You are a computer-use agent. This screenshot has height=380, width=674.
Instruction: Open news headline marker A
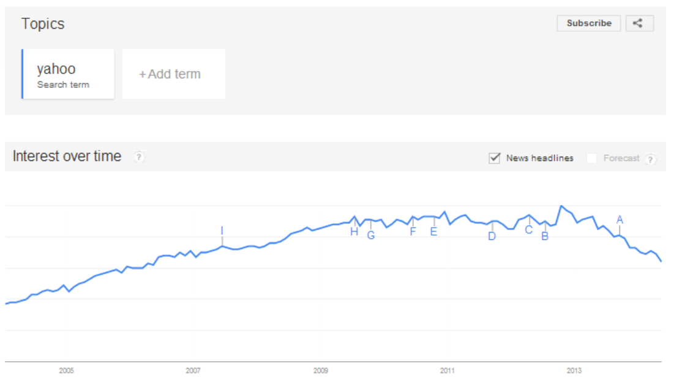(x=620, y=220)
